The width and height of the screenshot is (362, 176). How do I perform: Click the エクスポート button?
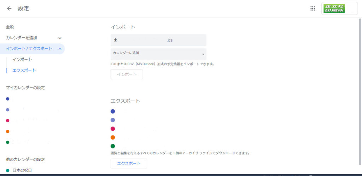(x=129, y=163)
